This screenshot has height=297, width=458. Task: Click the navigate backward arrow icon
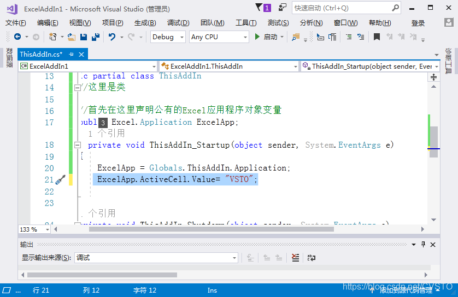pos(17,37)
